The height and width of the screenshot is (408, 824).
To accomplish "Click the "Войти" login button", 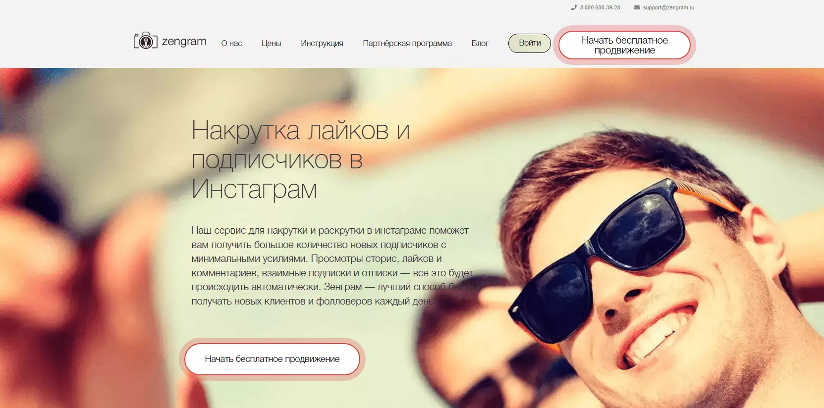I will [x=530, y=43].
